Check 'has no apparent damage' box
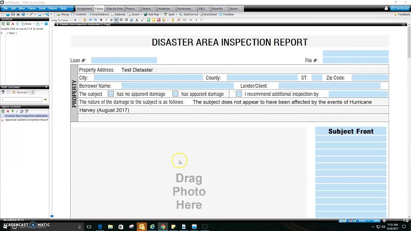The height and width of the screenshot is (231, 411). click(111, 94)
